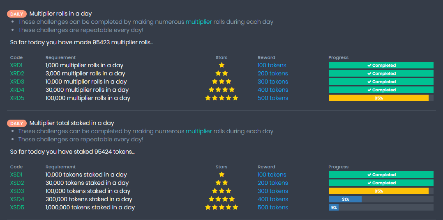Click the DAILY badge beside Multiplier rolls

[x=17, y=14]
